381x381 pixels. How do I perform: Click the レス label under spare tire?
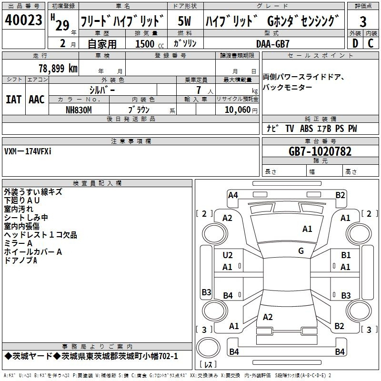click(208, 365)
